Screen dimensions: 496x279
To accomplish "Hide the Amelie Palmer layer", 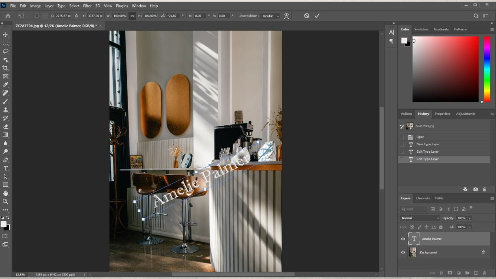I will coord(403,239).
